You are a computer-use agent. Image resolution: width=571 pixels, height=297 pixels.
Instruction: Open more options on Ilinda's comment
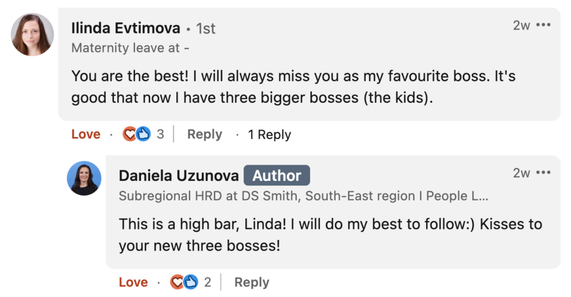pyautogui.click(x=543, y=25)
